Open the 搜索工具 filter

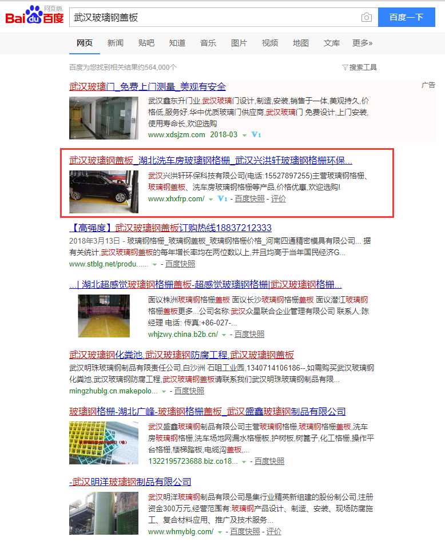359,67
